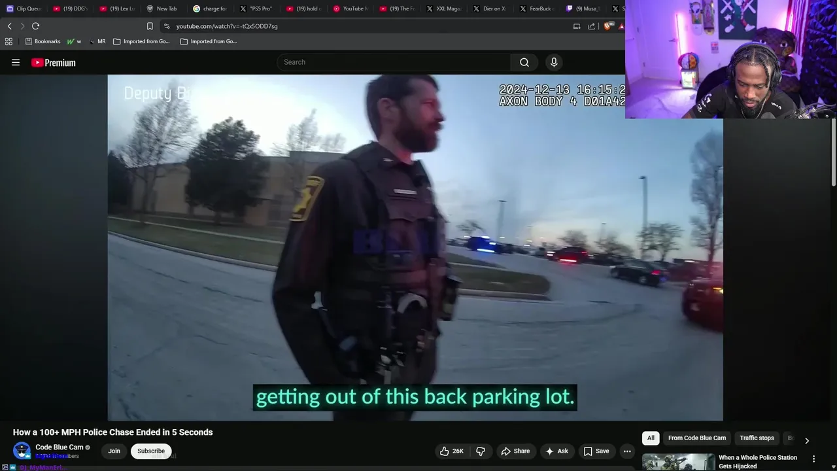Image resolution: width=837 pixels, height=471 pixels.
Task: Click the page vertical scrollbar
Action: 834,152
